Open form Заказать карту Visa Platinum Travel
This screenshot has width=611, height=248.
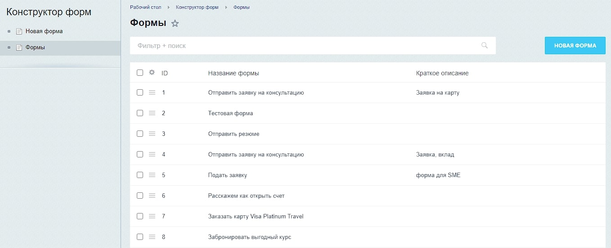(256, 216)
